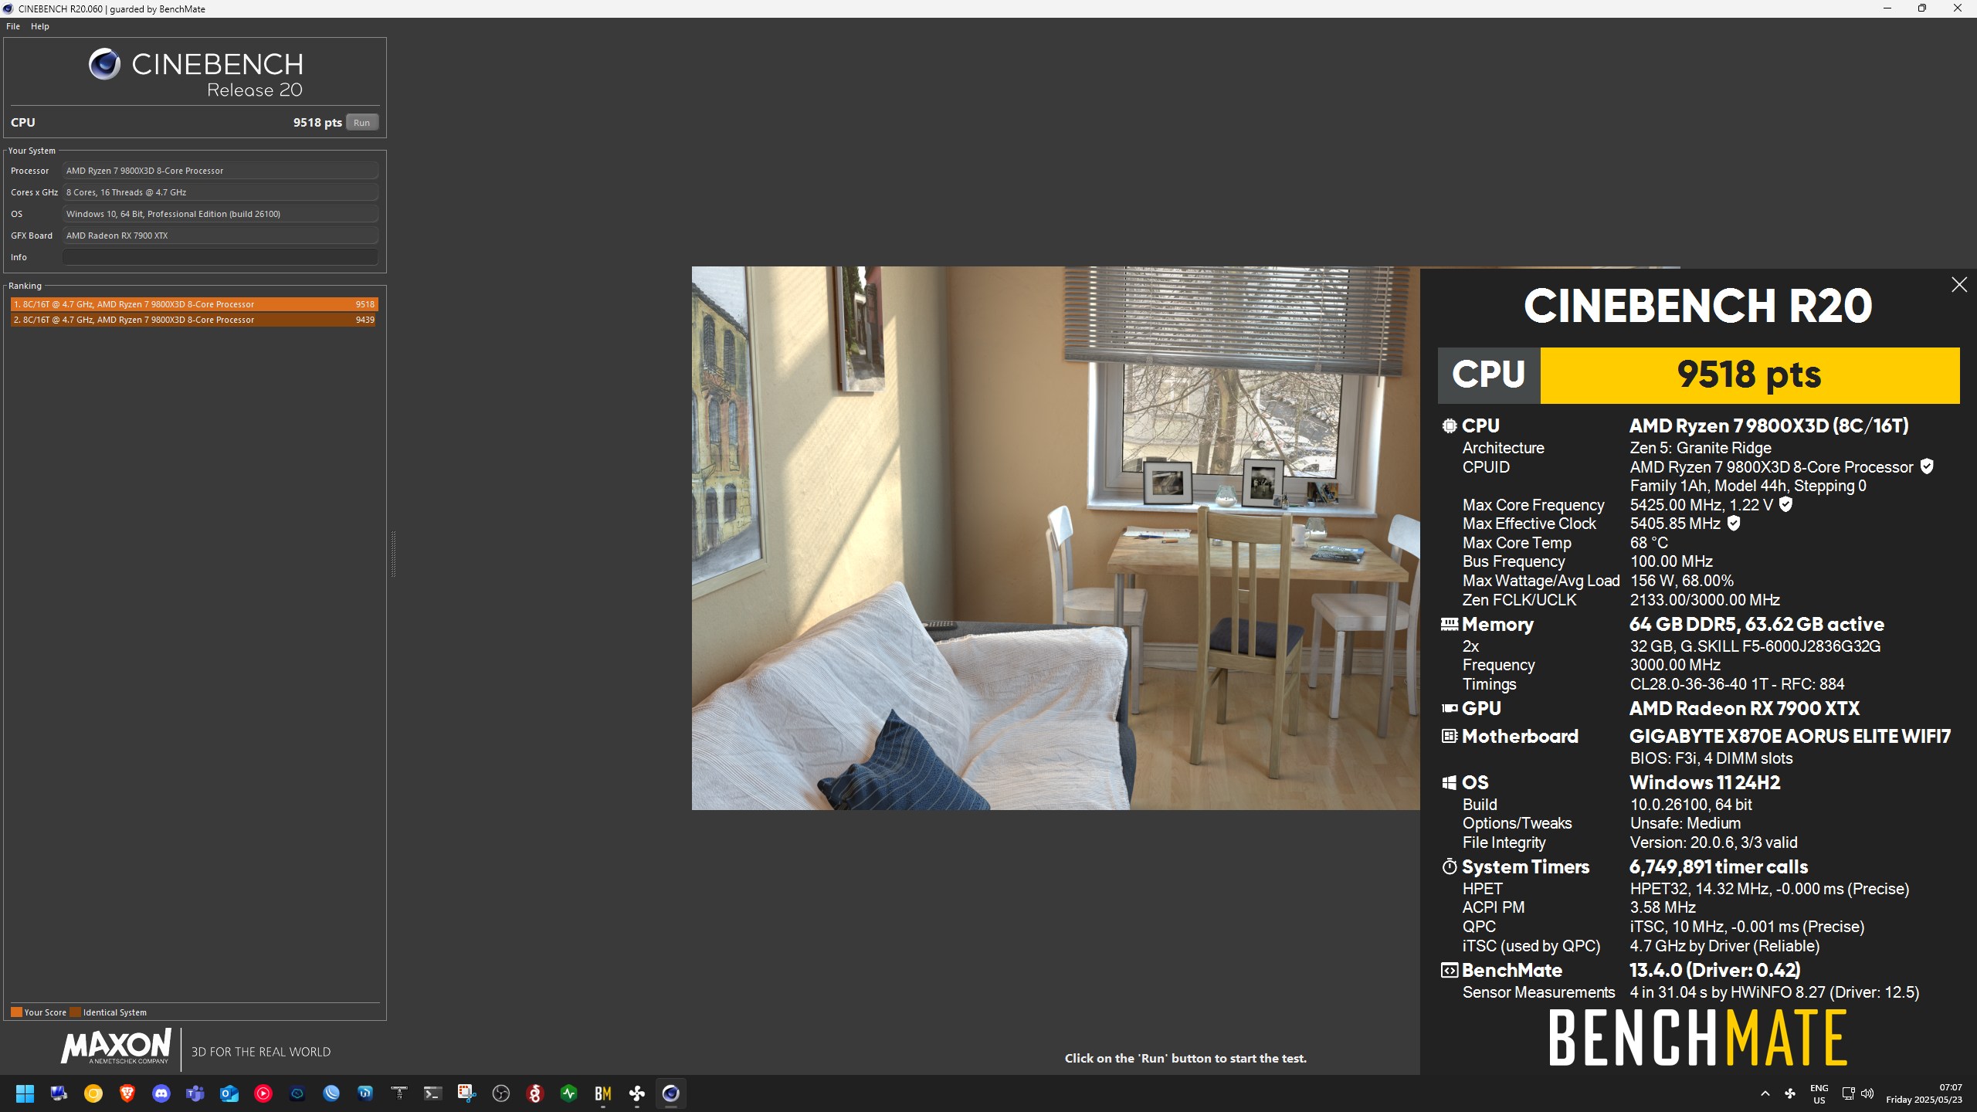The width and height of the screenshot is (1977, 1112).
Task: Open the ENG US language switcher
Action: coord(1819,1093)
